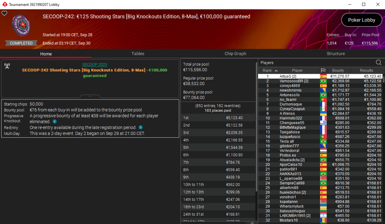Sort players by Results column

366,70
